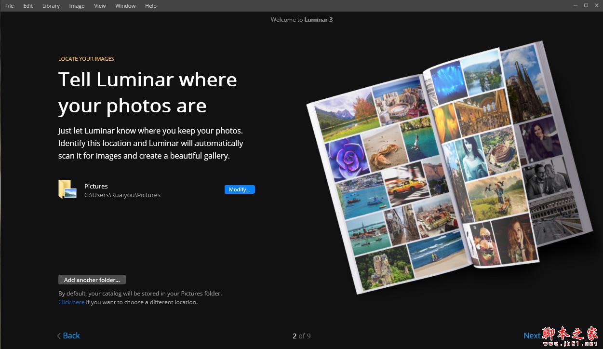Select the Pictures folder icon
This screenshot has width=603, height=349.
tap(67, 189)
